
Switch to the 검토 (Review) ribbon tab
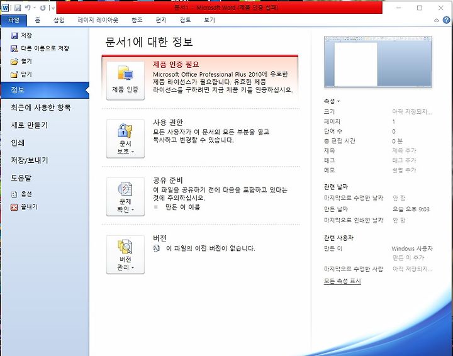tap(185, 20)
